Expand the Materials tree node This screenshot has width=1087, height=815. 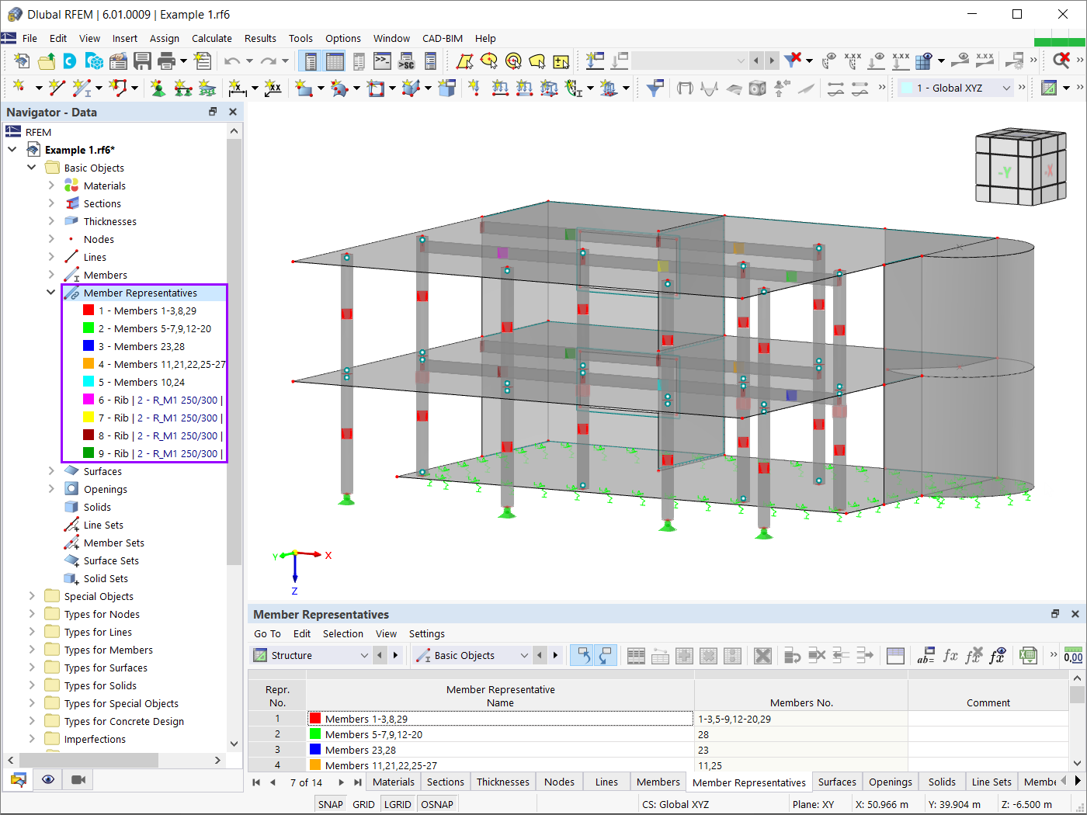coord(51,186)
